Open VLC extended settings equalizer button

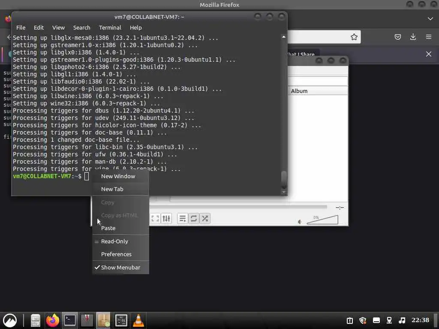(166, 218)
